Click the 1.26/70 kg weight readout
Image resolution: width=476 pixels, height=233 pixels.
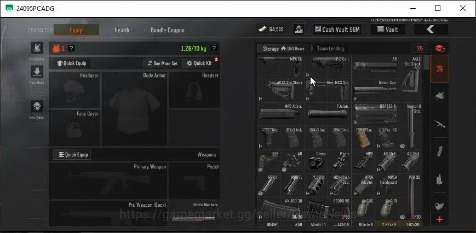193,49
